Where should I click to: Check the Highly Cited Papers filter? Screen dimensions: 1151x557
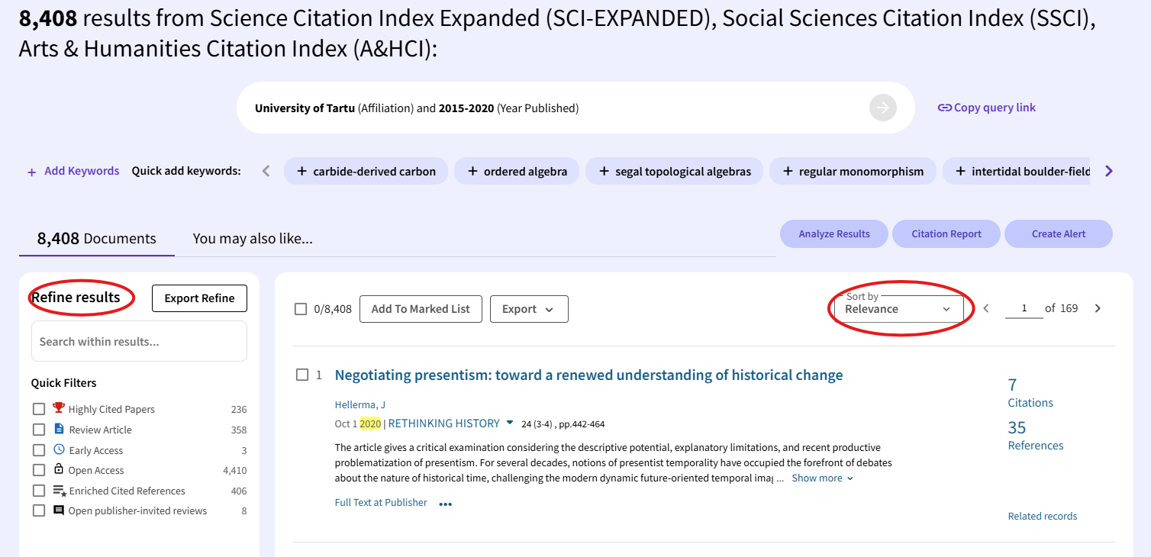pyautogui.click(x=39, y=410)
